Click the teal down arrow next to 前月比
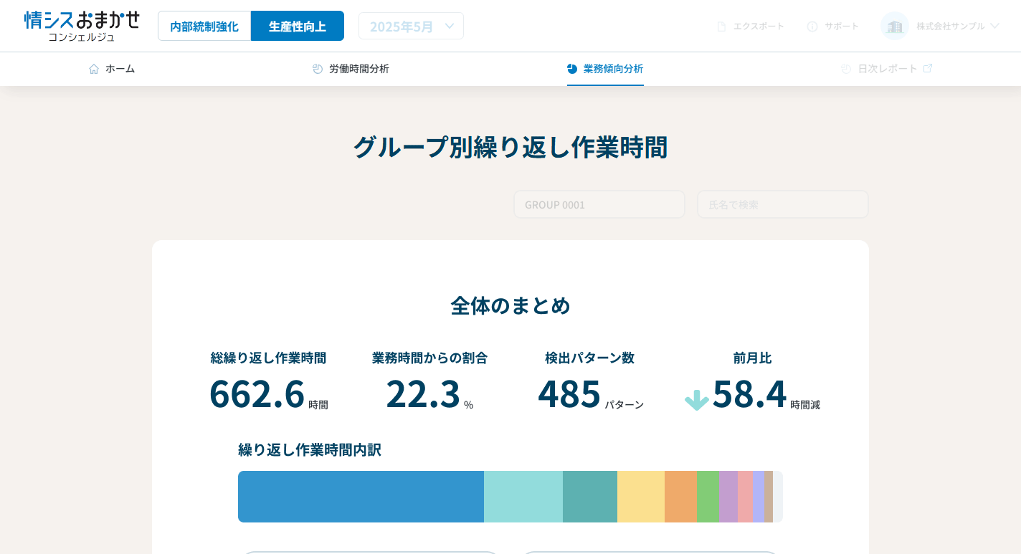The width and height of the screenshot is (1021, 554). [696, 400]
